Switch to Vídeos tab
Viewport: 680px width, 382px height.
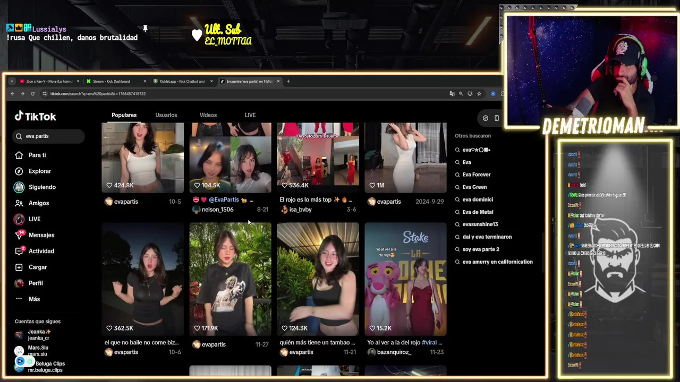[208, 115]
